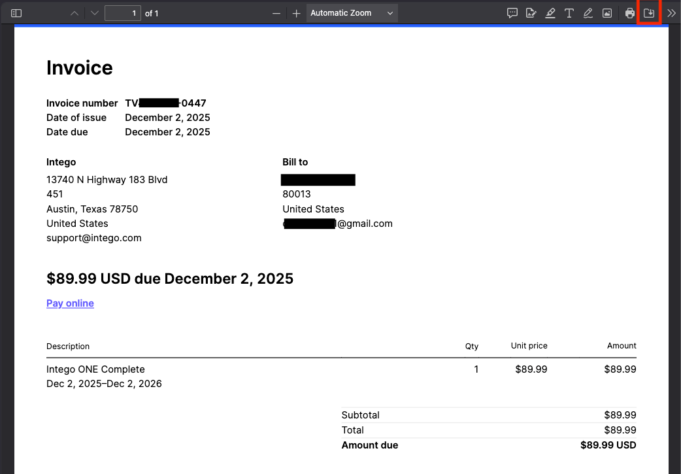
Task: Click the quantity value 1
Action: (x=476, y=369)
